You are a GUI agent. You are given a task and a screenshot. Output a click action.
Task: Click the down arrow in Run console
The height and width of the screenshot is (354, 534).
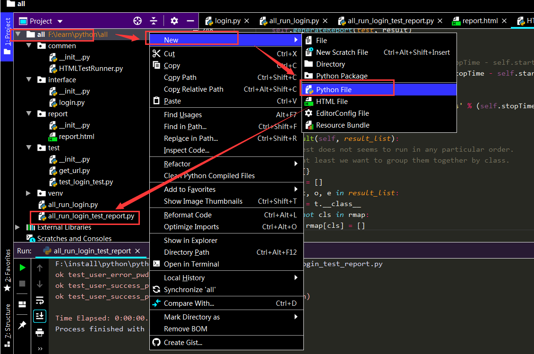pos(40,284)
